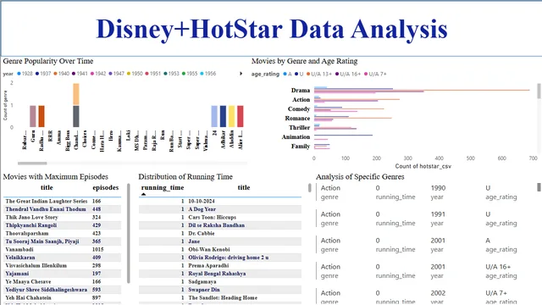Select the yellow Aladdin bar
Screen dimensions: 542x305
click(231, 116)
